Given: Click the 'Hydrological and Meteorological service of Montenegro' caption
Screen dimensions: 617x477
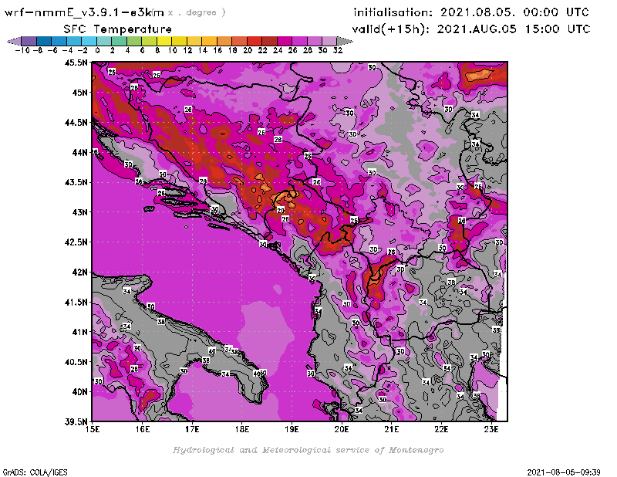Looking at the screenshot, I should coord(308,450).
